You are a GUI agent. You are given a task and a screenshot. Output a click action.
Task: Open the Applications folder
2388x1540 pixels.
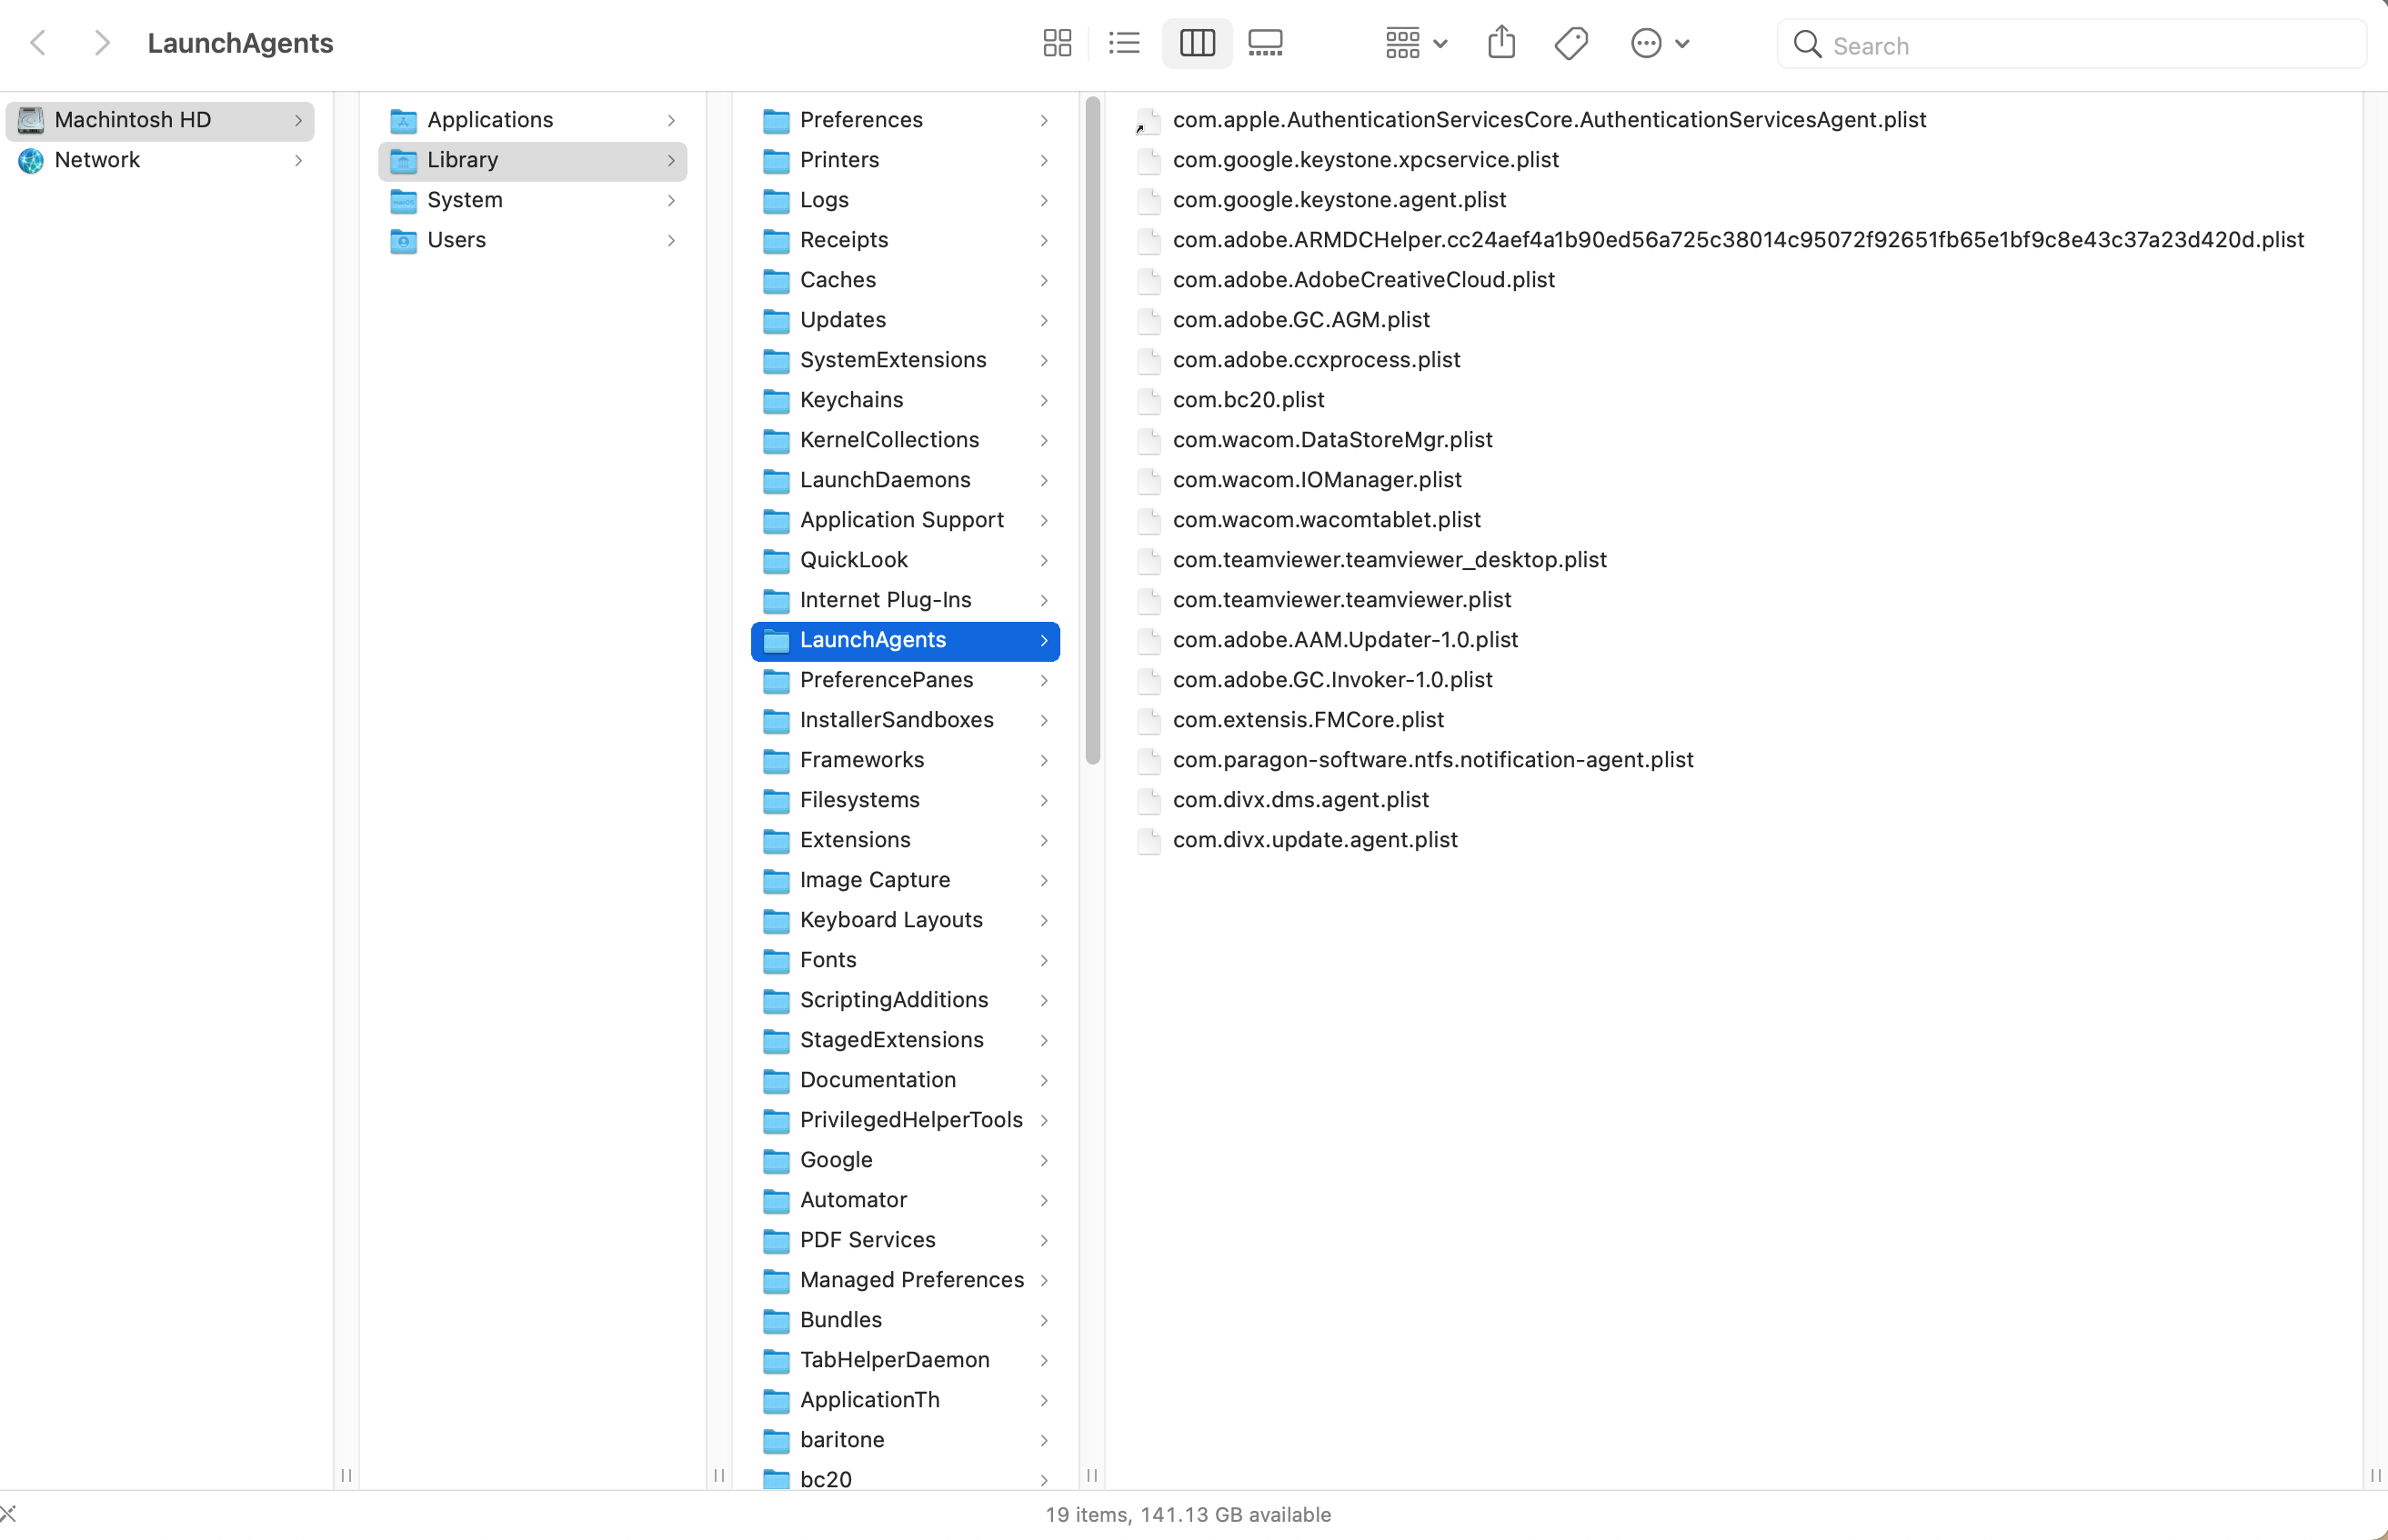(x=490, y=120)
